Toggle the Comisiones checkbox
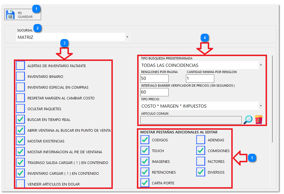284x194 pixels. click(201, 151)
